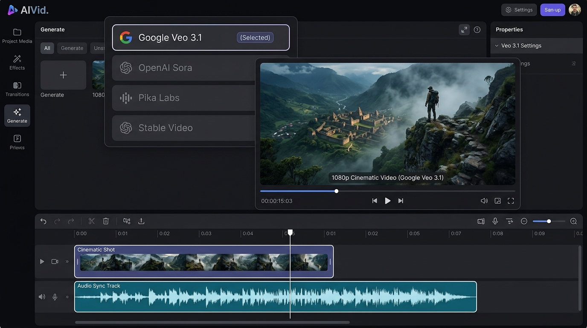Image resolution: width=587 pixels, height=328 pixels.
Task: Click the San-up button
Action: [x=553, y=10]
